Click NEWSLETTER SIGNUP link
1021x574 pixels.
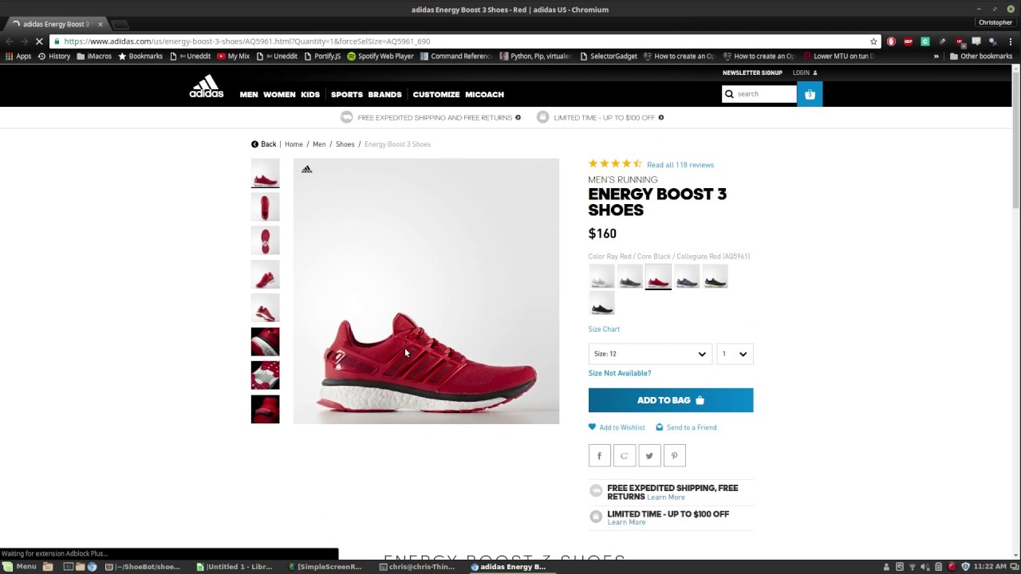[x=752, y=73]
